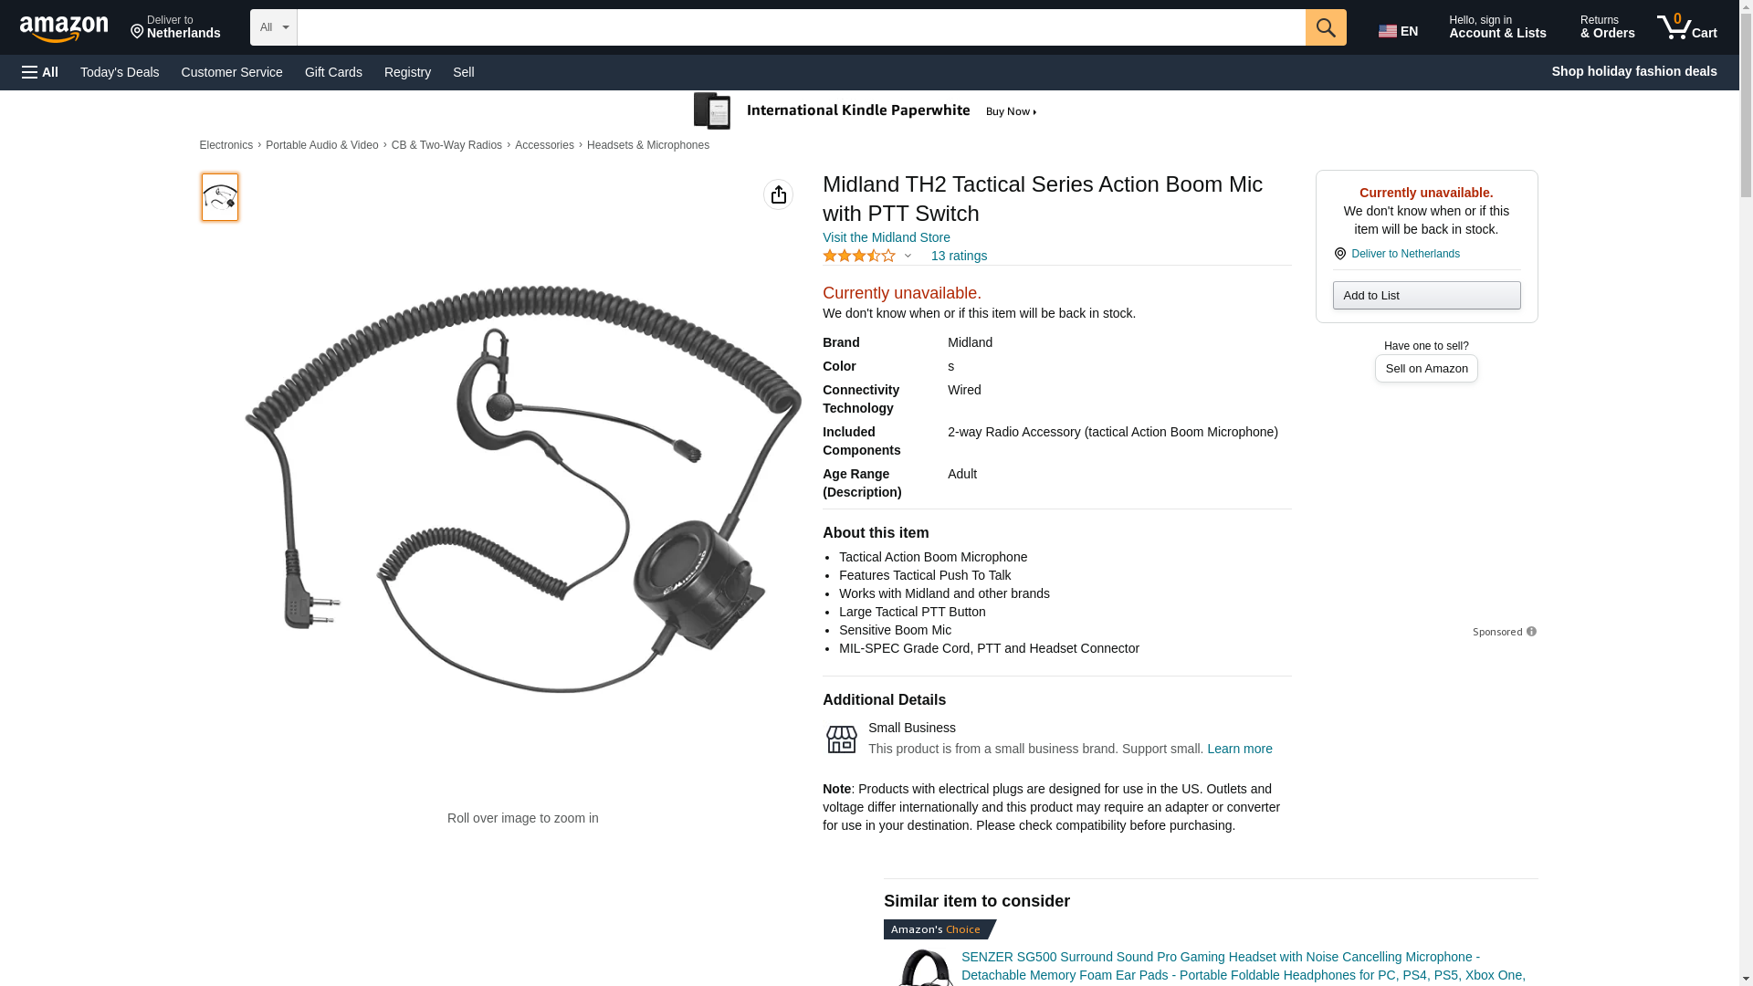Focus the Amazon search input field
The image size is (1753, 986).
[801, 27]
